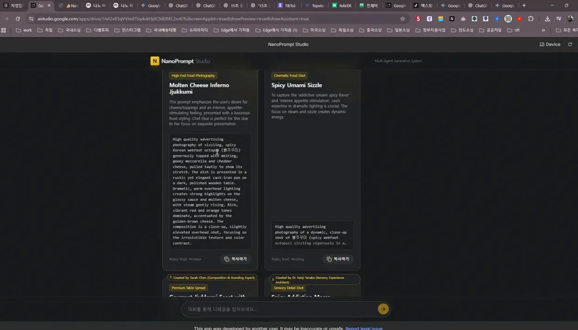Select the Created by Sarah Chen badge

[x=212, y=277]
